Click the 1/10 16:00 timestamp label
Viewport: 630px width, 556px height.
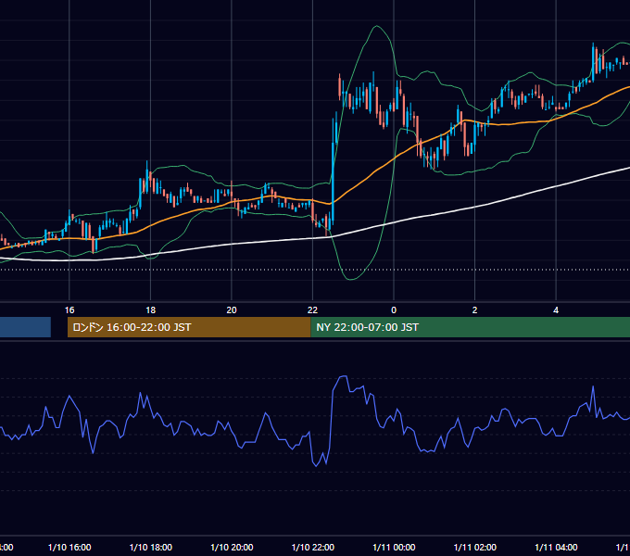coord(69,547)
